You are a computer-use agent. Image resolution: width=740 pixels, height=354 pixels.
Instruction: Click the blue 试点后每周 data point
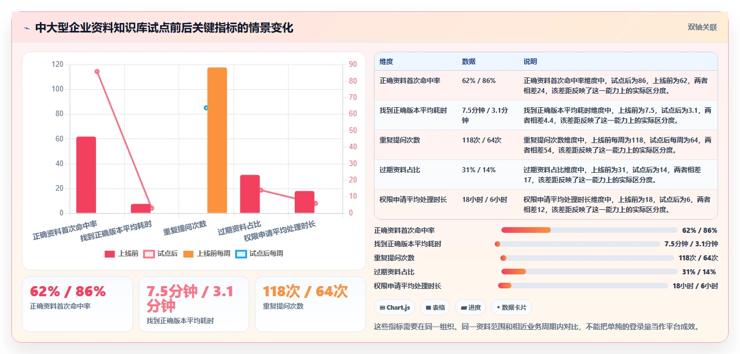[x=206, y=108]
